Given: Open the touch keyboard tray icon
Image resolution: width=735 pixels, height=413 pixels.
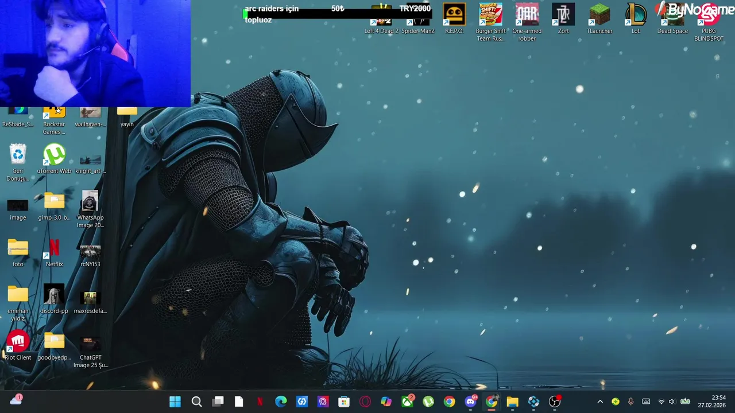Looking at the screenshot, I should 646,402.
